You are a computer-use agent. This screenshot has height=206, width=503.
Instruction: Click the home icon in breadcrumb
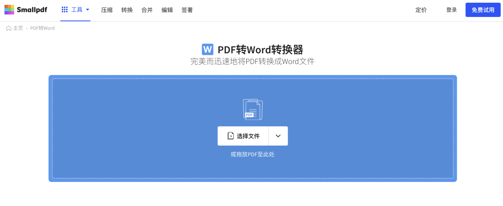(9, 28)
